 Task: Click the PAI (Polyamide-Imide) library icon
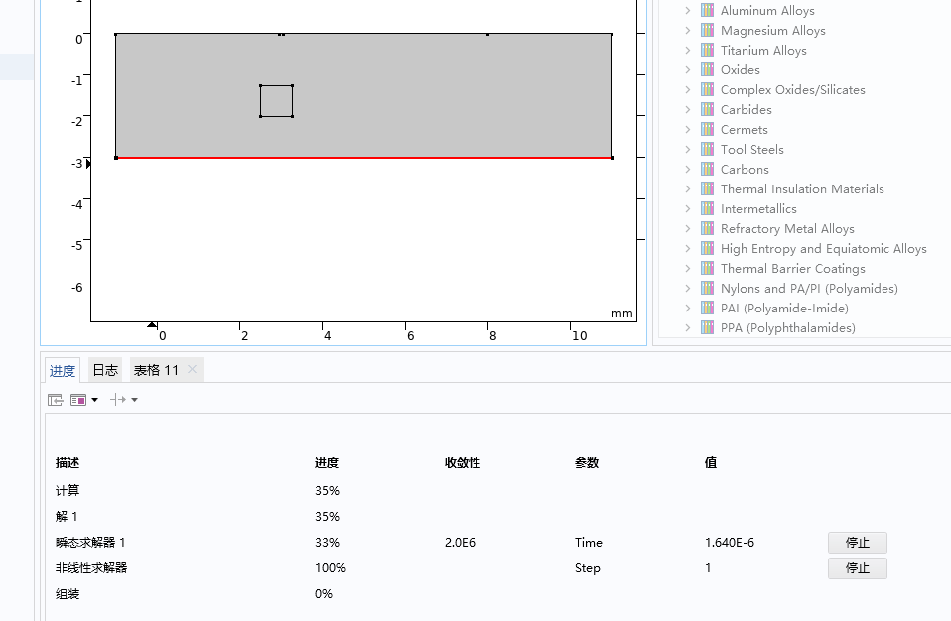click(x=707, y=309)
